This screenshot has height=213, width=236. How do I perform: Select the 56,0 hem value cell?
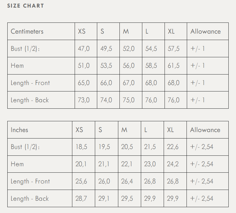point(129,65)
